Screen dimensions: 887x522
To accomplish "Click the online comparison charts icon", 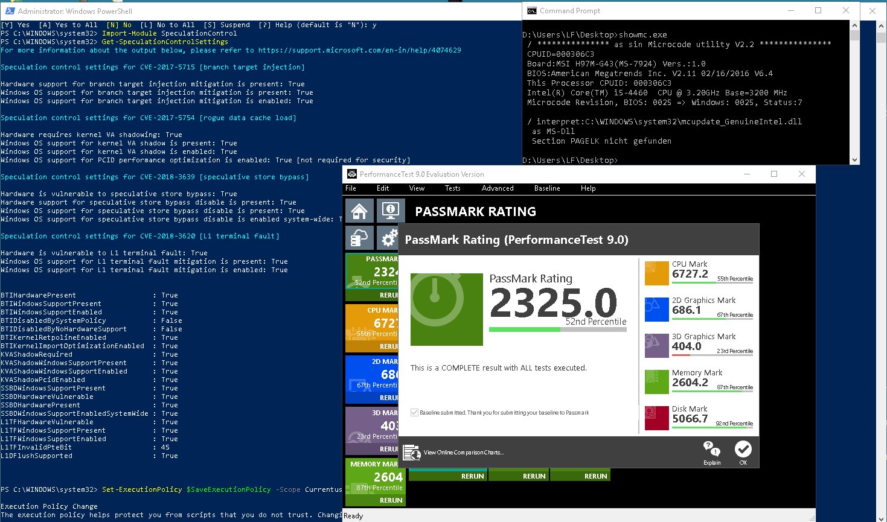I will (411, 453).
